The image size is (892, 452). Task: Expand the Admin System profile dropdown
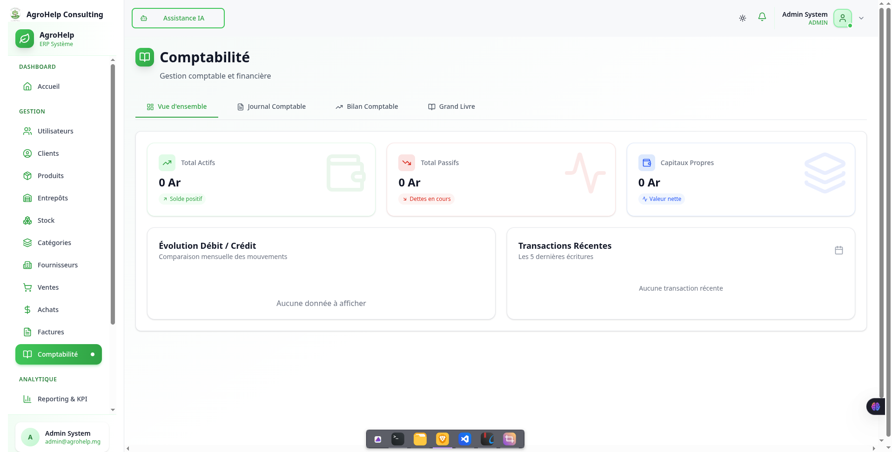click(x=861, y=18)
